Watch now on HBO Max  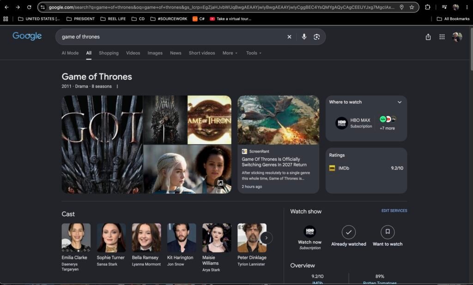(310, 237)
